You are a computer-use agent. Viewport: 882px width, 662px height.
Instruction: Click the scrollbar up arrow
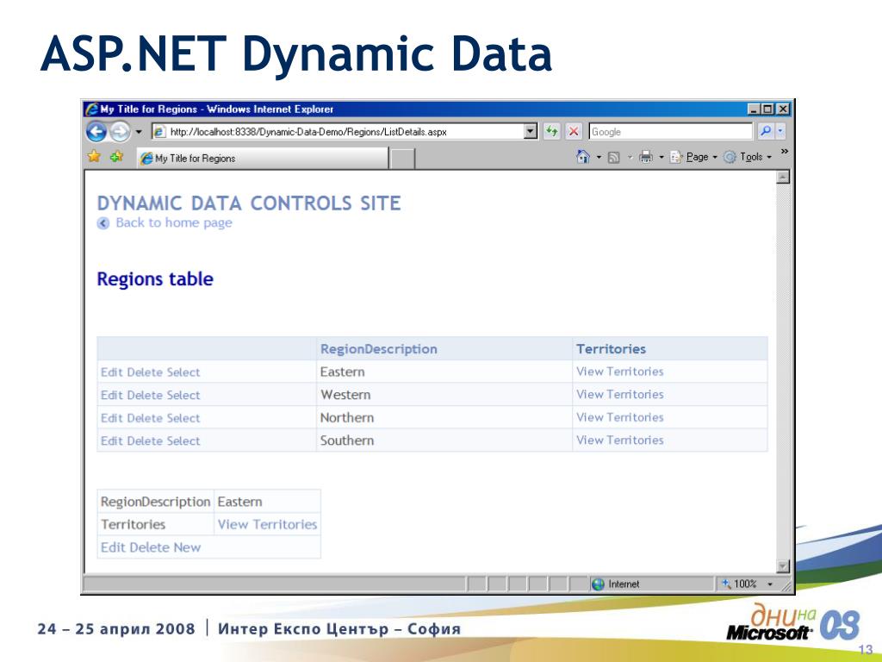click(783, 178)
